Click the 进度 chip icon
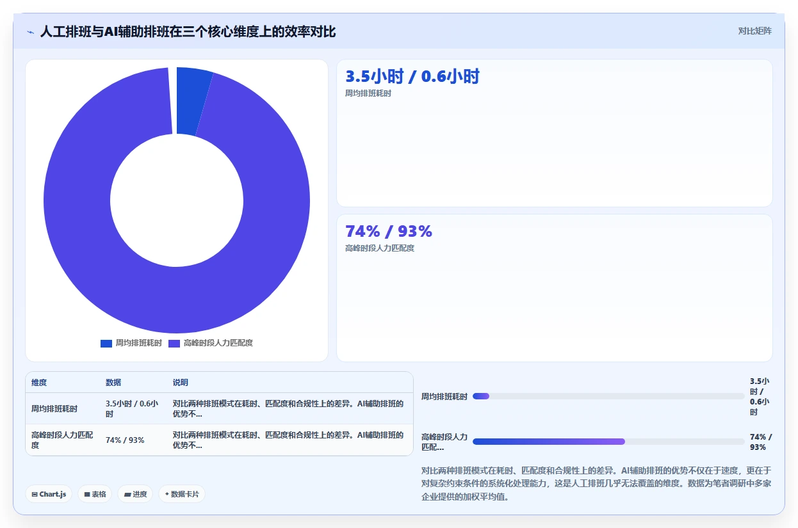The height and width of the screenshot is (528, 798). 127,495
